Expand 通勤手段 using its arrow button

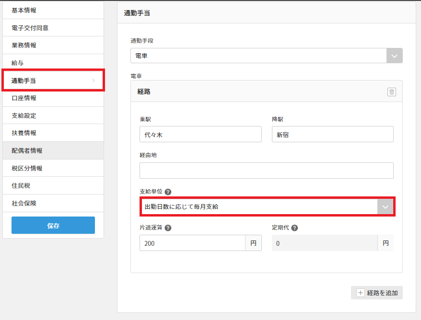pyautogui.click(x=394, y=56)
